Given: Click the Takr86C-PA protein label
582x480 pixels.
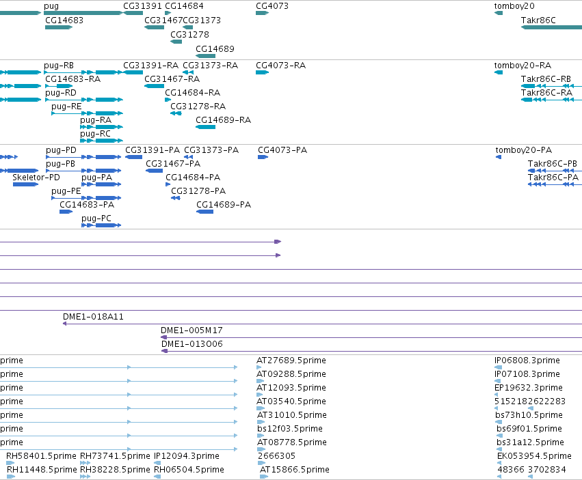Looking at the screenshot, I should (553, 178).
